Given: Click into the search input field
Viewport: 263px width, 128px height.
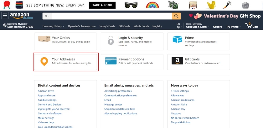Looking at the screenshot, I should tap(111, 16).
